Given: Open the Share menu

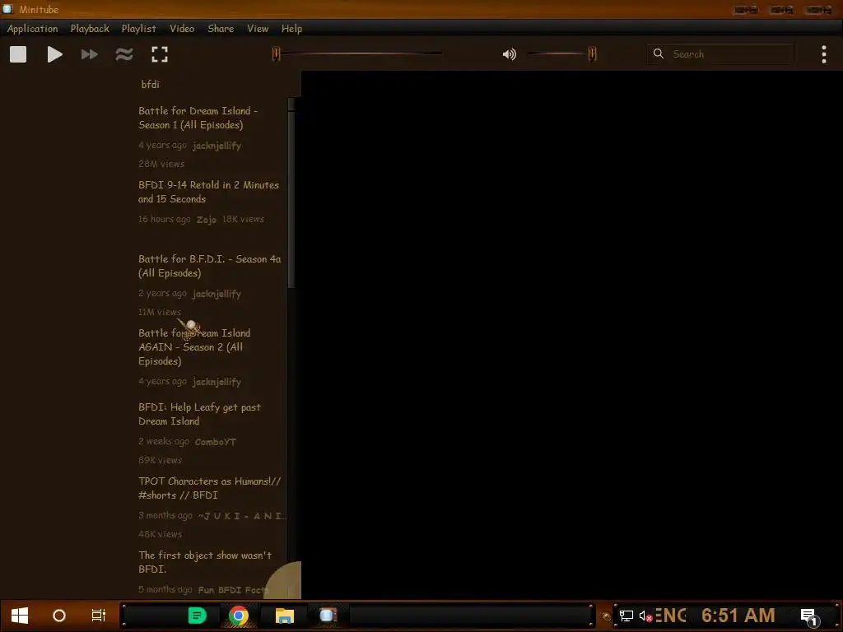Looking at the screenshot, I should tap(221, 29).
